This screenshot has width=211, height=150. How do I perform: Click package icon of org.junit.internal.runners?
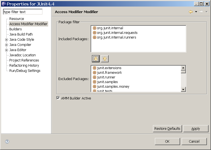[94, 37]
